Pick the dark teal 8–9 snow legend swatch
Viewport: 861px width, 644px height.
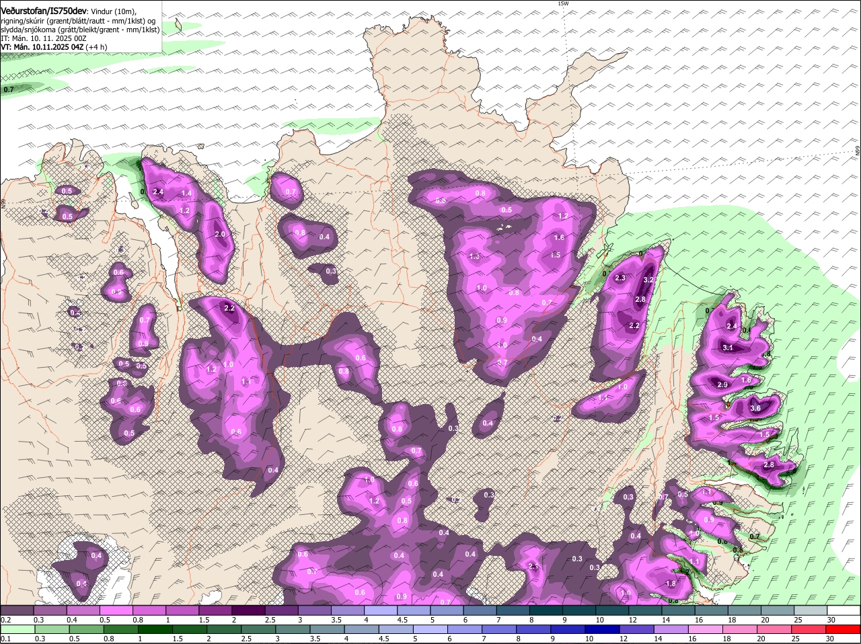click(547, 609)
